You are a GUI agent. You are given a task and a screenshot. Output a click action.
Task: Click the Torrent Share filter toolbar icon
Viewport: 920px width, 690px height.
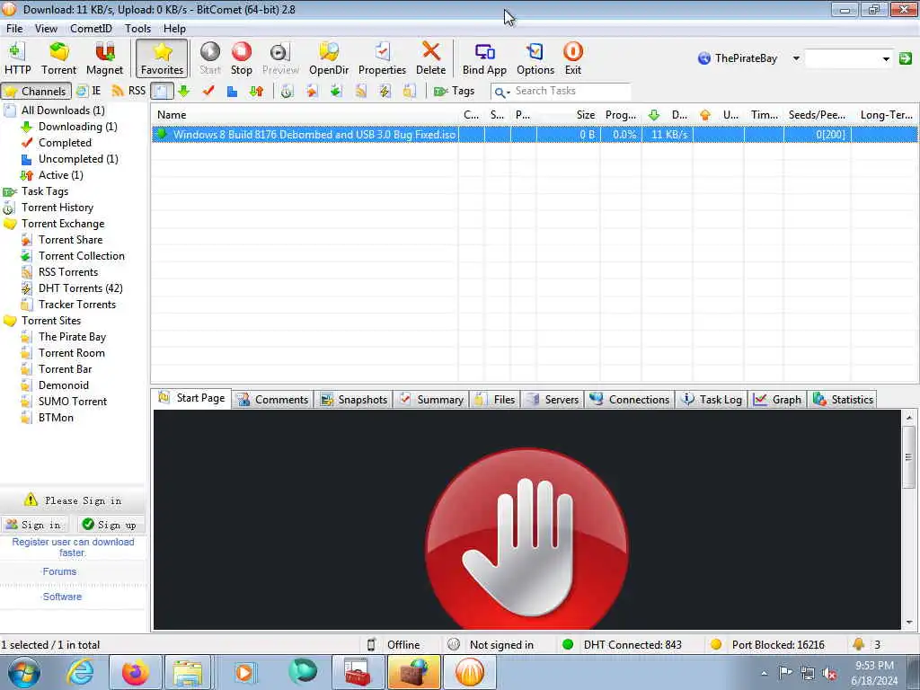click(312, 91)
